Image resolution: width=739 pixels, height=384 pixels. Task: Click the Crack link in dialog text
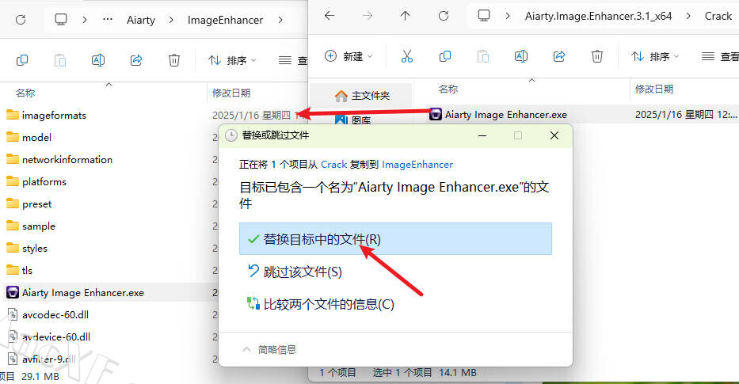tap(333, 165)
